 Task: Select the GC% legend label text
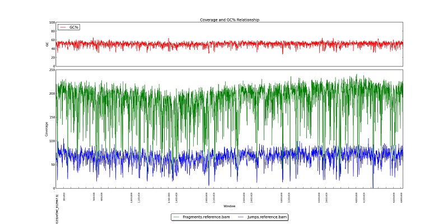pos(73,27)
